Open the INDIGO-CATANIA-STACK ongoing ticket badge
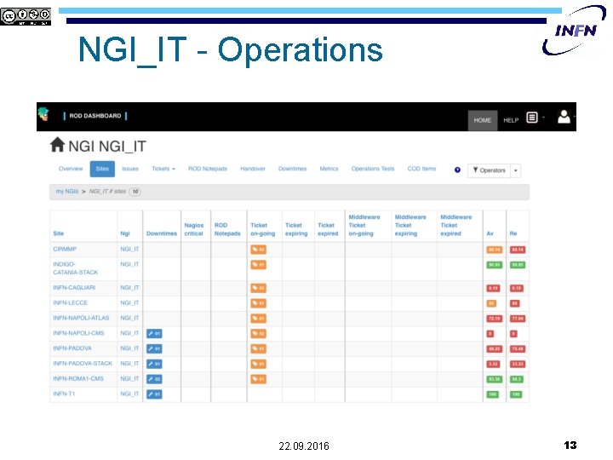The width and height of the screenshot is (613, 460). point(259,265)
